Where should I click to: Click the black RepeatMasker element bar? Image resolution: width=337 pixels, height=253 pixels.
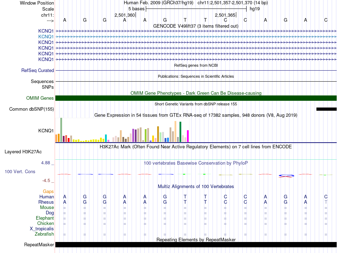tap(196, 245)
